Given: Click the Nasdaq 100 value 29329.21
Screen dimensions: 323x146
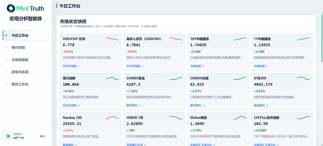Looking at the screenshot, I should point(72,124).
